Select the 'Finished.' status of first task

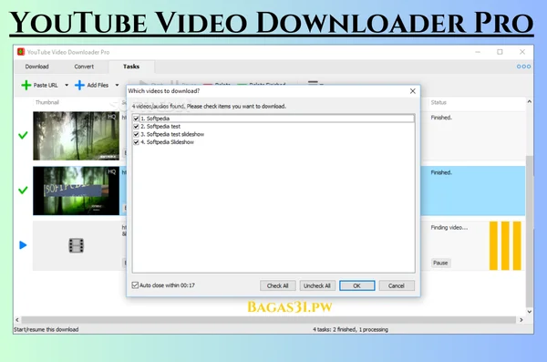pos(441,118)
